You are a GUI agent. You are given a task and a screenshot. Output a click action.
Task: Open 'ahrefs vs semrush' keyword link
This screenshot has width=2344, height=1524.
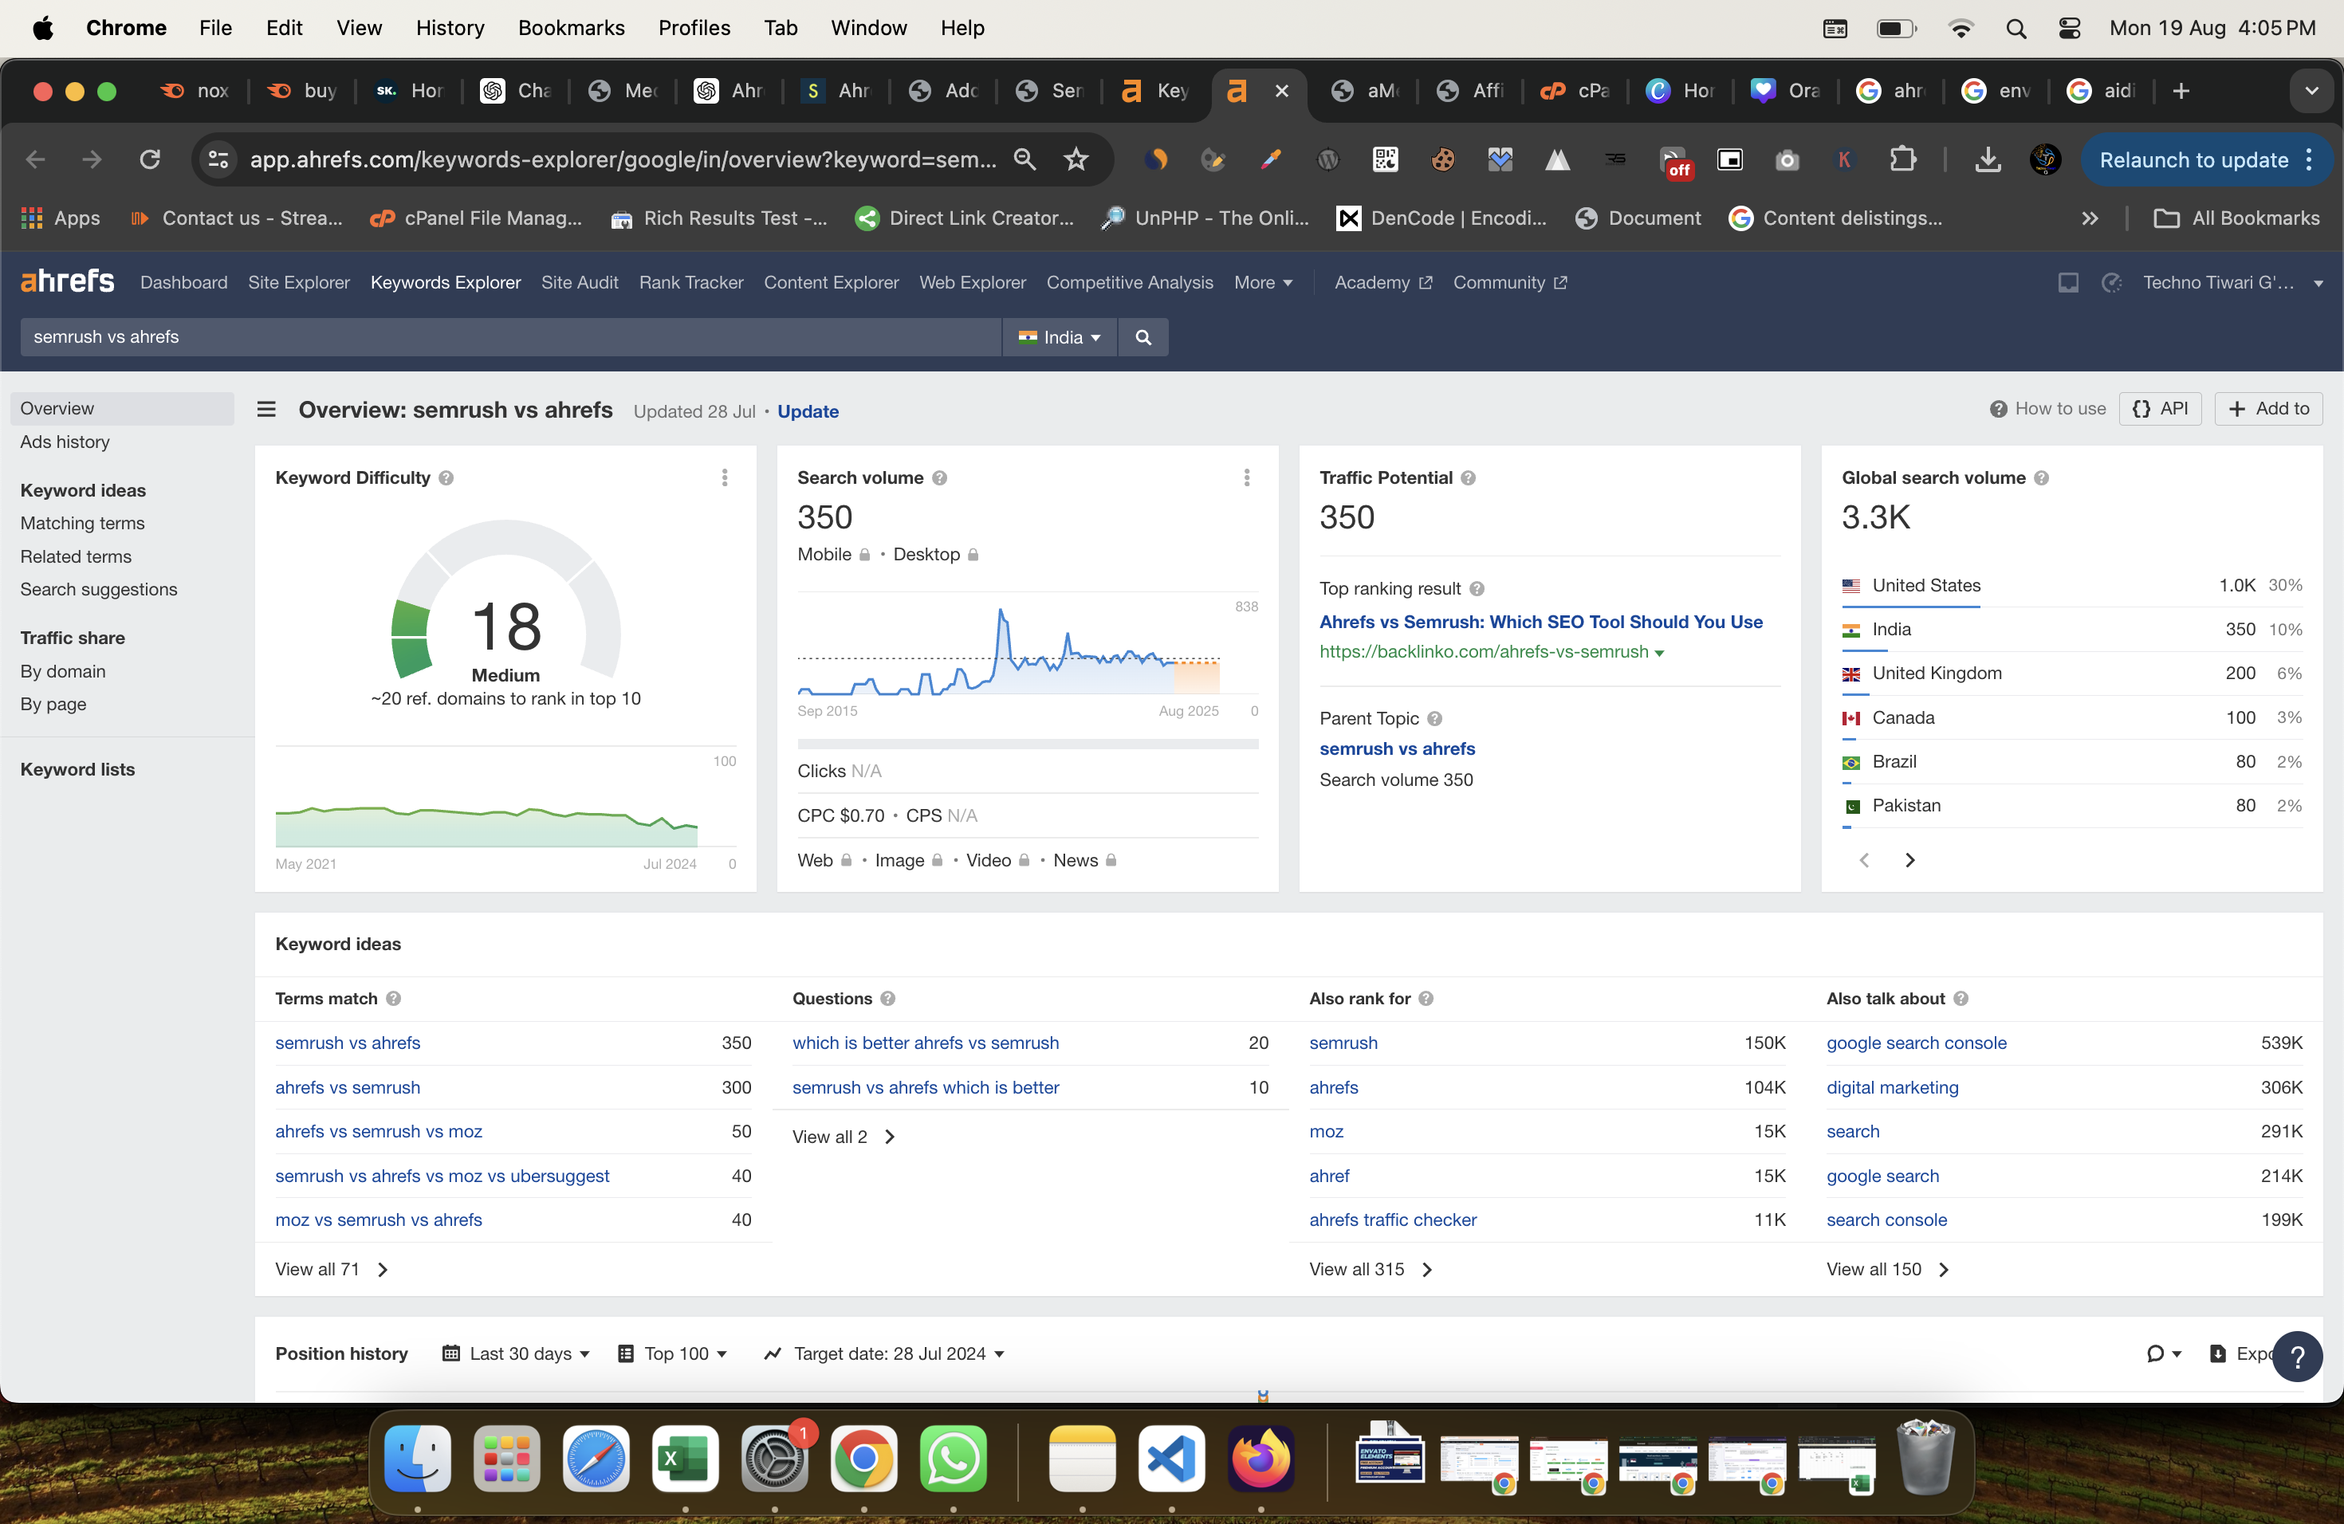click(x=345, y=1086)
